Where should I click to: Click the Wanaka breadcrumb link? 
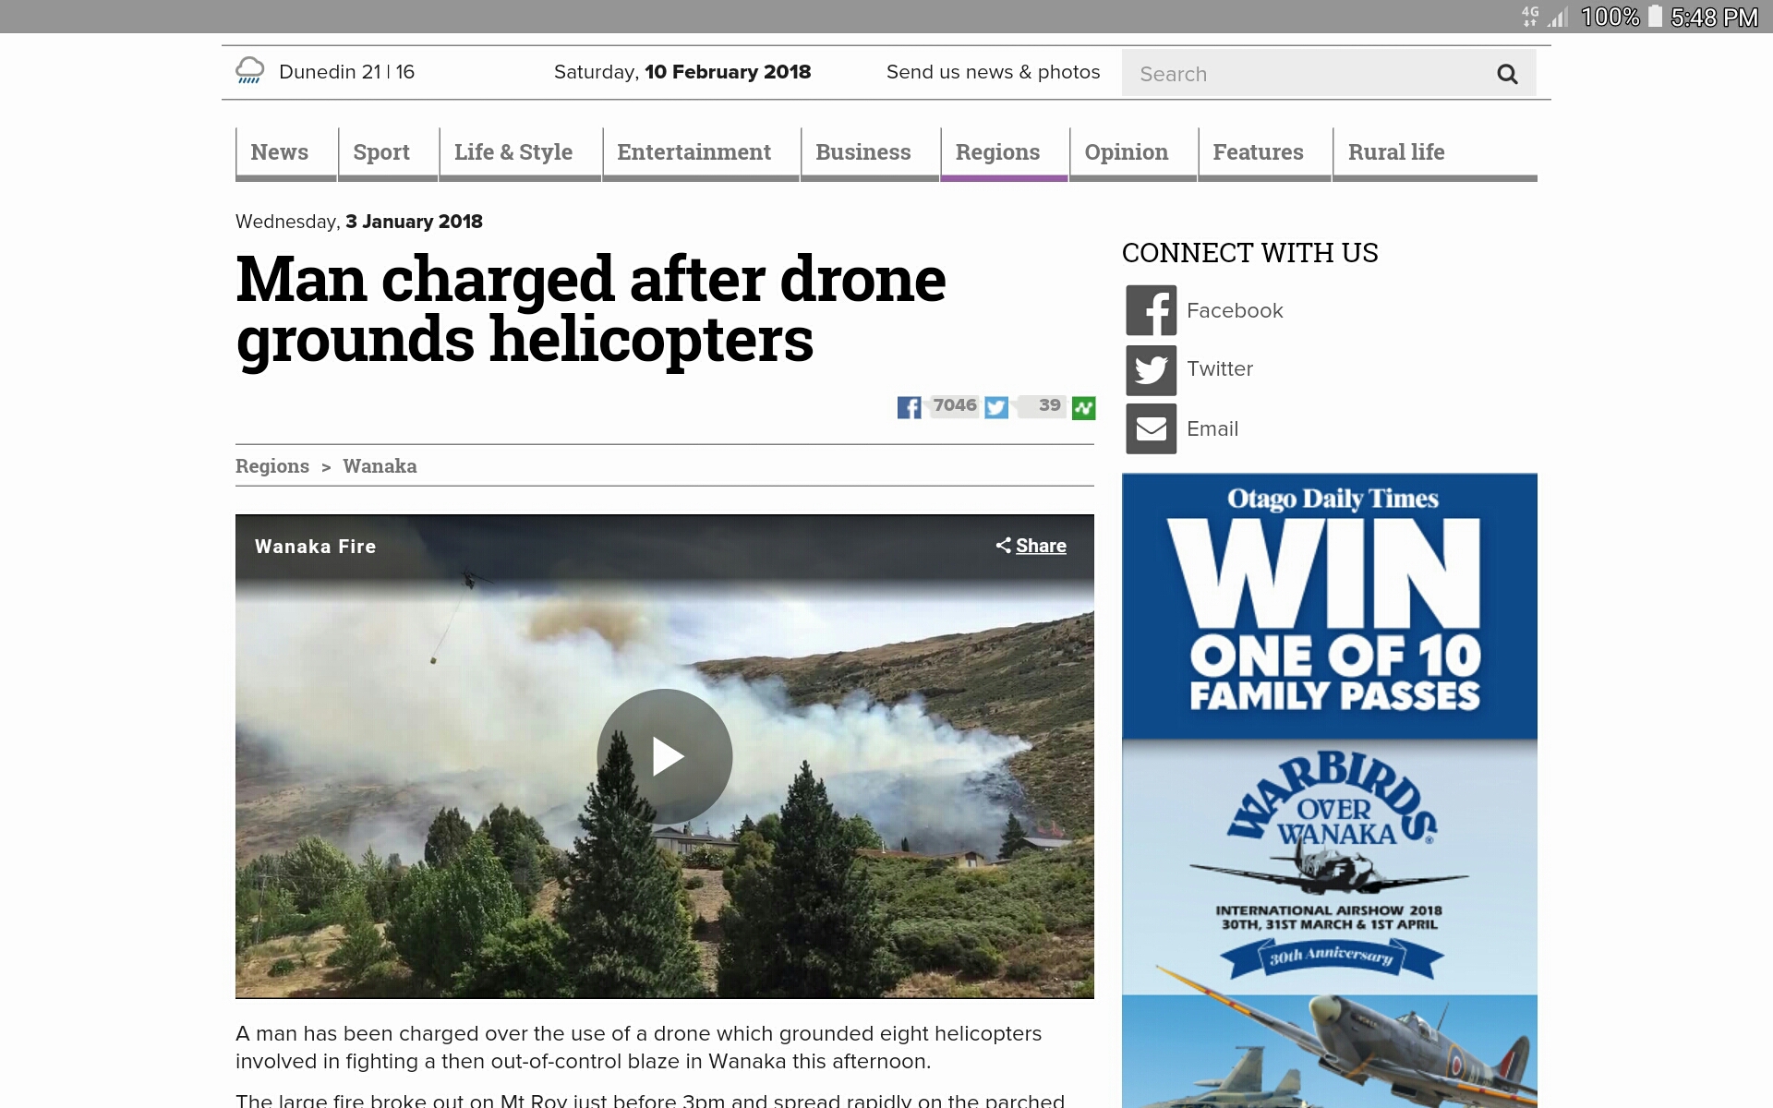pos(380,466)
